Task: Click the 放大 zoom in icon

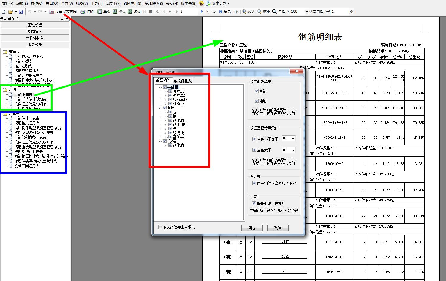Action: 244,12
